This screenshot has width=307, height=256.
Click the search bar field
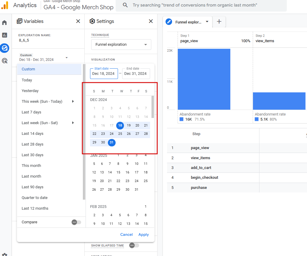tap(201, 5)
